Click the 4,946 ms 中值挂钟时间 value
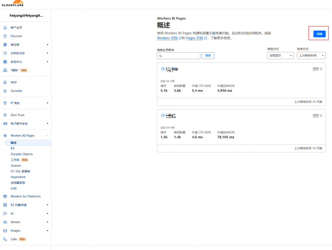Image resolution: width=332 pixels, height=250 pixels. tap(224, 90)
